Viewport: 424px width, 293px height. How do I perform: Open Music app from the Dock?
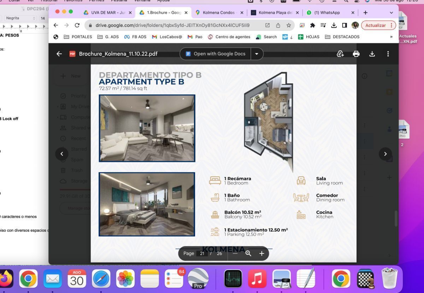coord(257,279)
